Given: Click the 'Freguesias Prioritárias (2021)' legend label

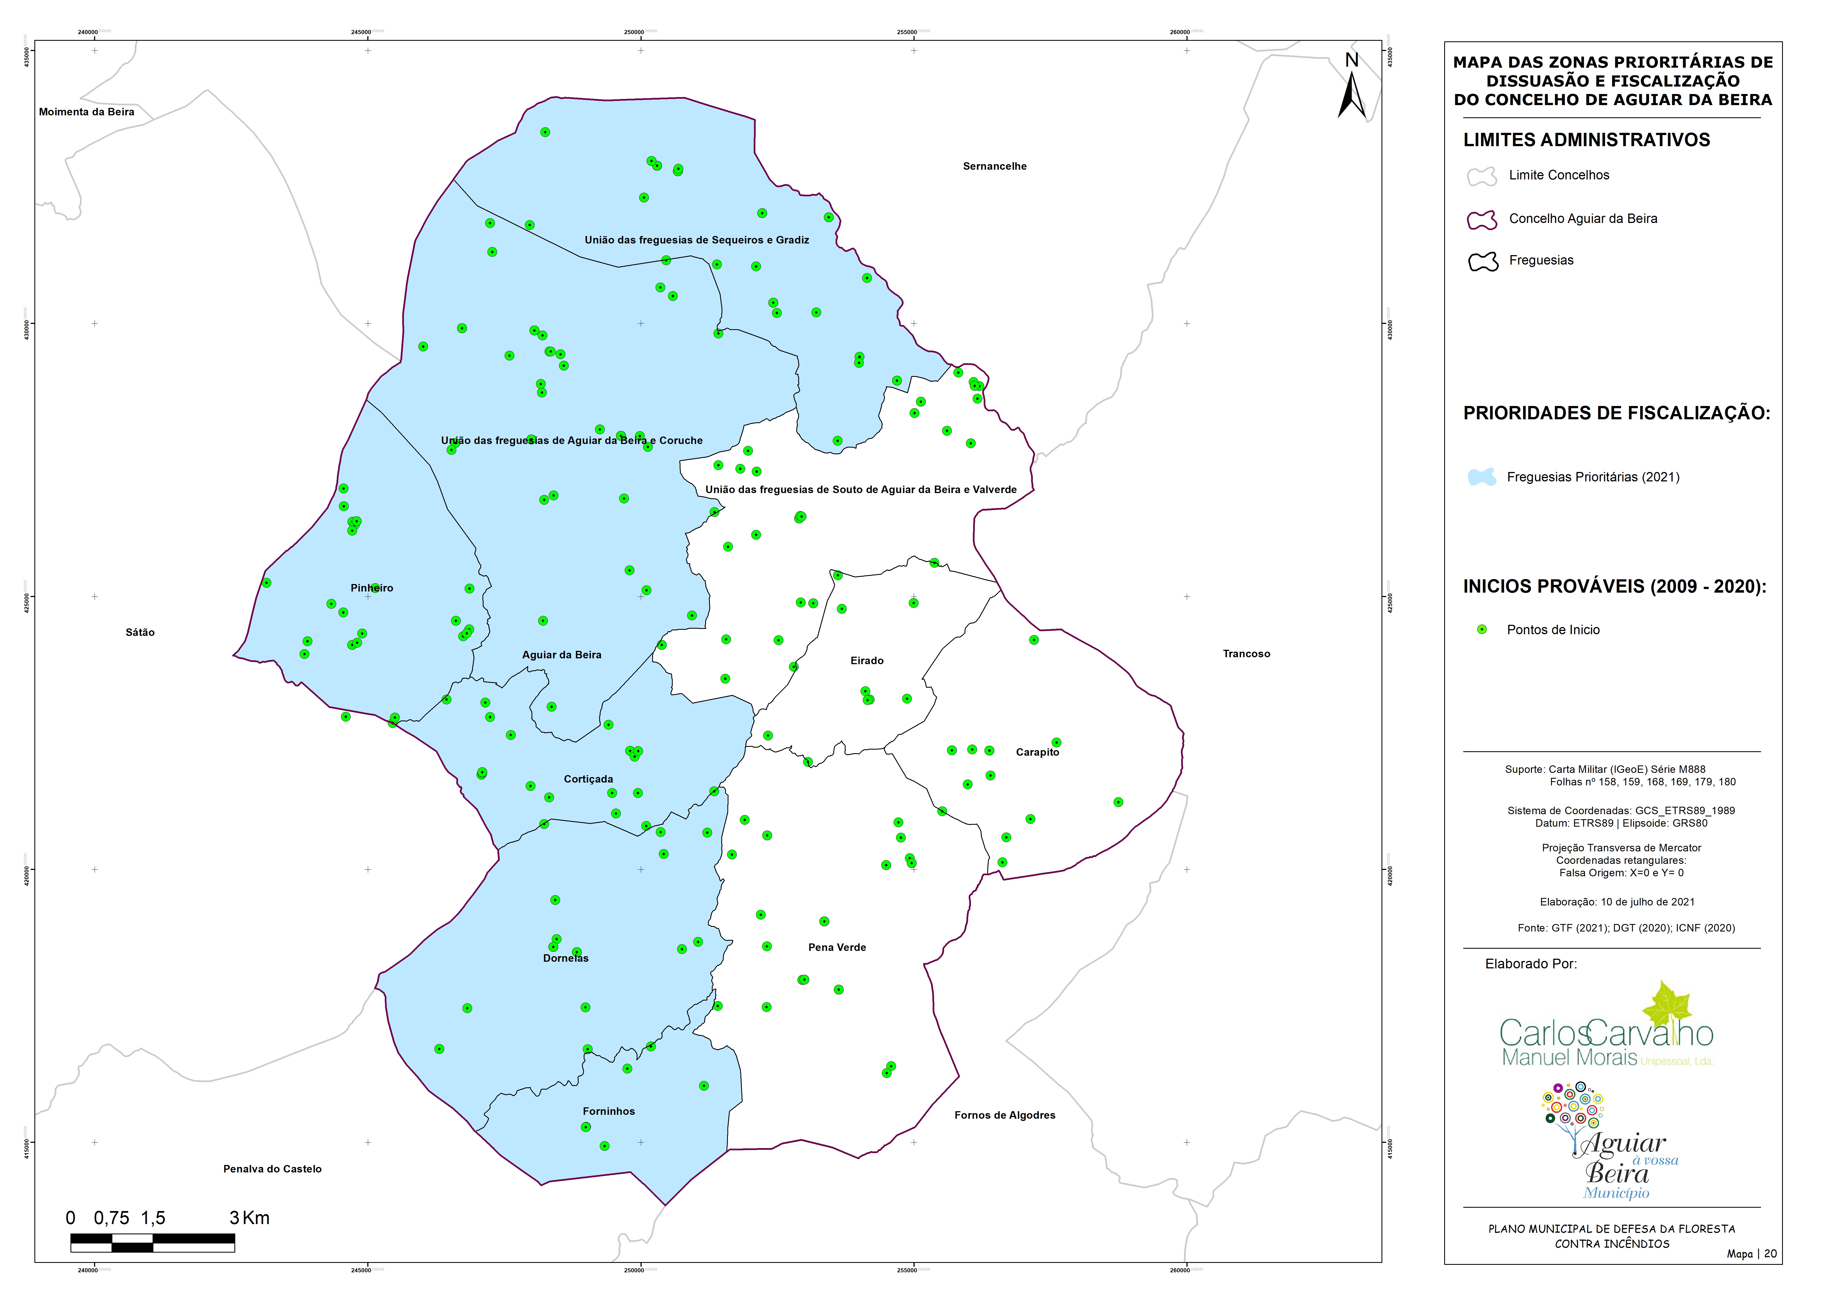Looking at the screenshot, I should tap(1593, 477).
